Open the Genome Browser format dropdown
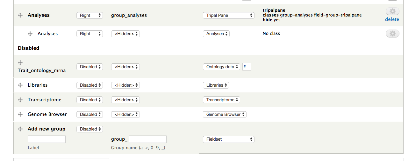The height and width of the screenshot is (161, 416). click(225, 114)
